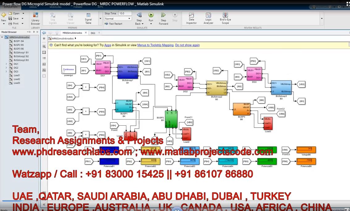Select the powergui Continuous block
350x211 pixels.
coord(69,69)
